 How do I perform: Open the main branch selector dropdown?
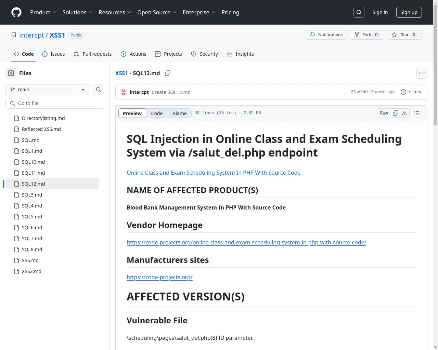(x=48, y=90)
